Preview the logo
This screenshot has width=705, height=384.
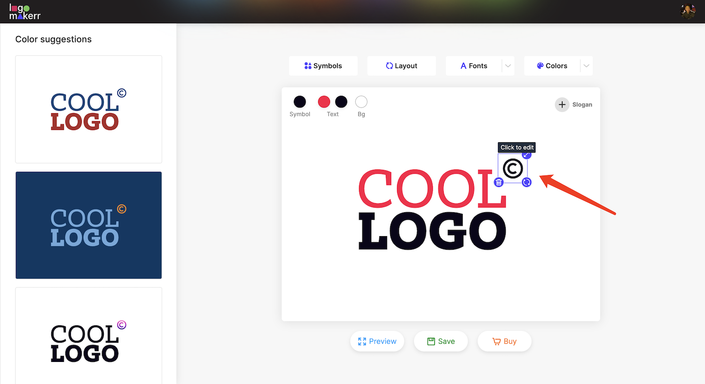coord(377,341)
